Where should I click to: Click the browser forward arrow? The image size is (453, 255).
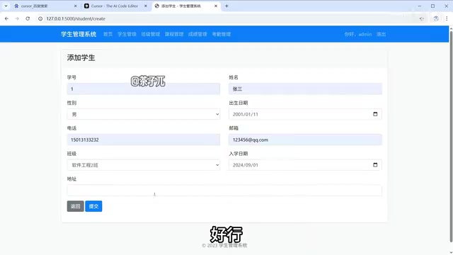click(x=17, y=18)
